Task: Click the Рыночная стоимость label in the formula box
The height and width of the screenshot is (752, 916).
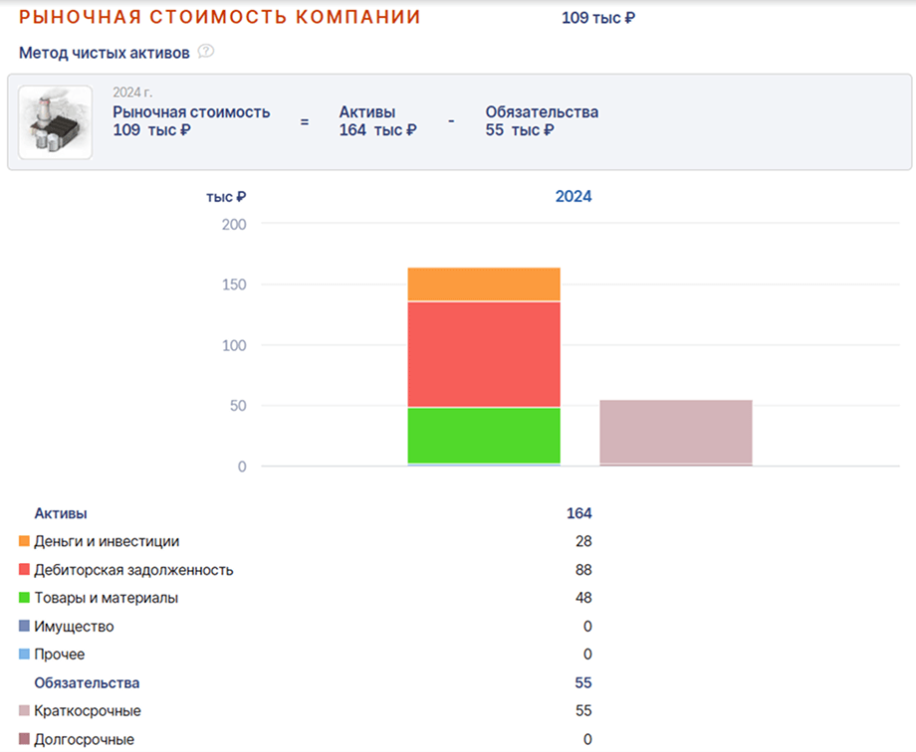Action: click(x=191, y=111)
